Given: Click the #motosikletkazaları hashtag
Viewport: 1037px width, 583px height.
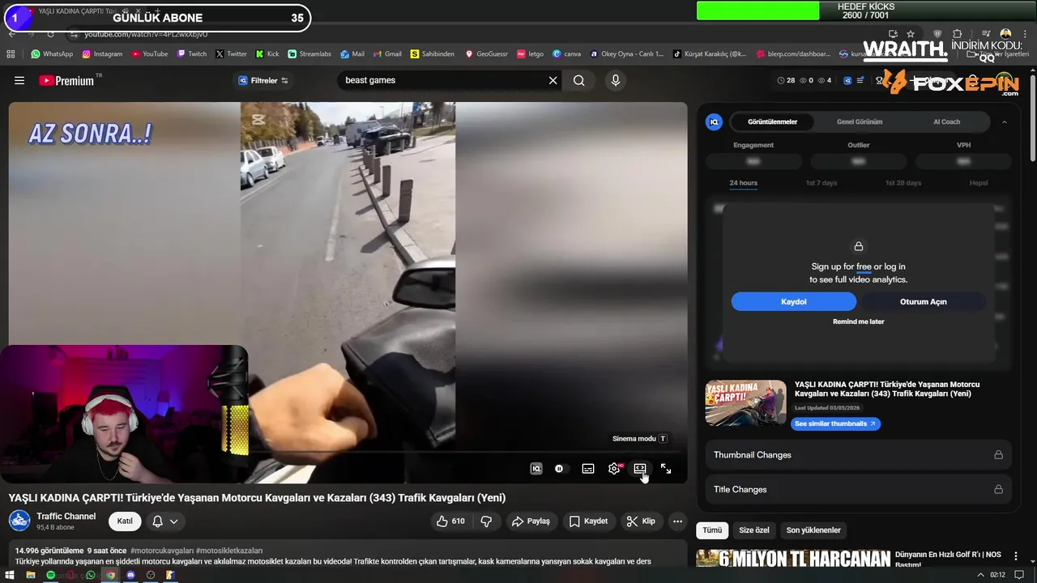Looking at the screenshot, I should [x=229, y=551].
